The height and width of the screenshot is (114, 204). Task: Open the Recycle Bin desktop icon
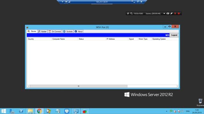200,102
